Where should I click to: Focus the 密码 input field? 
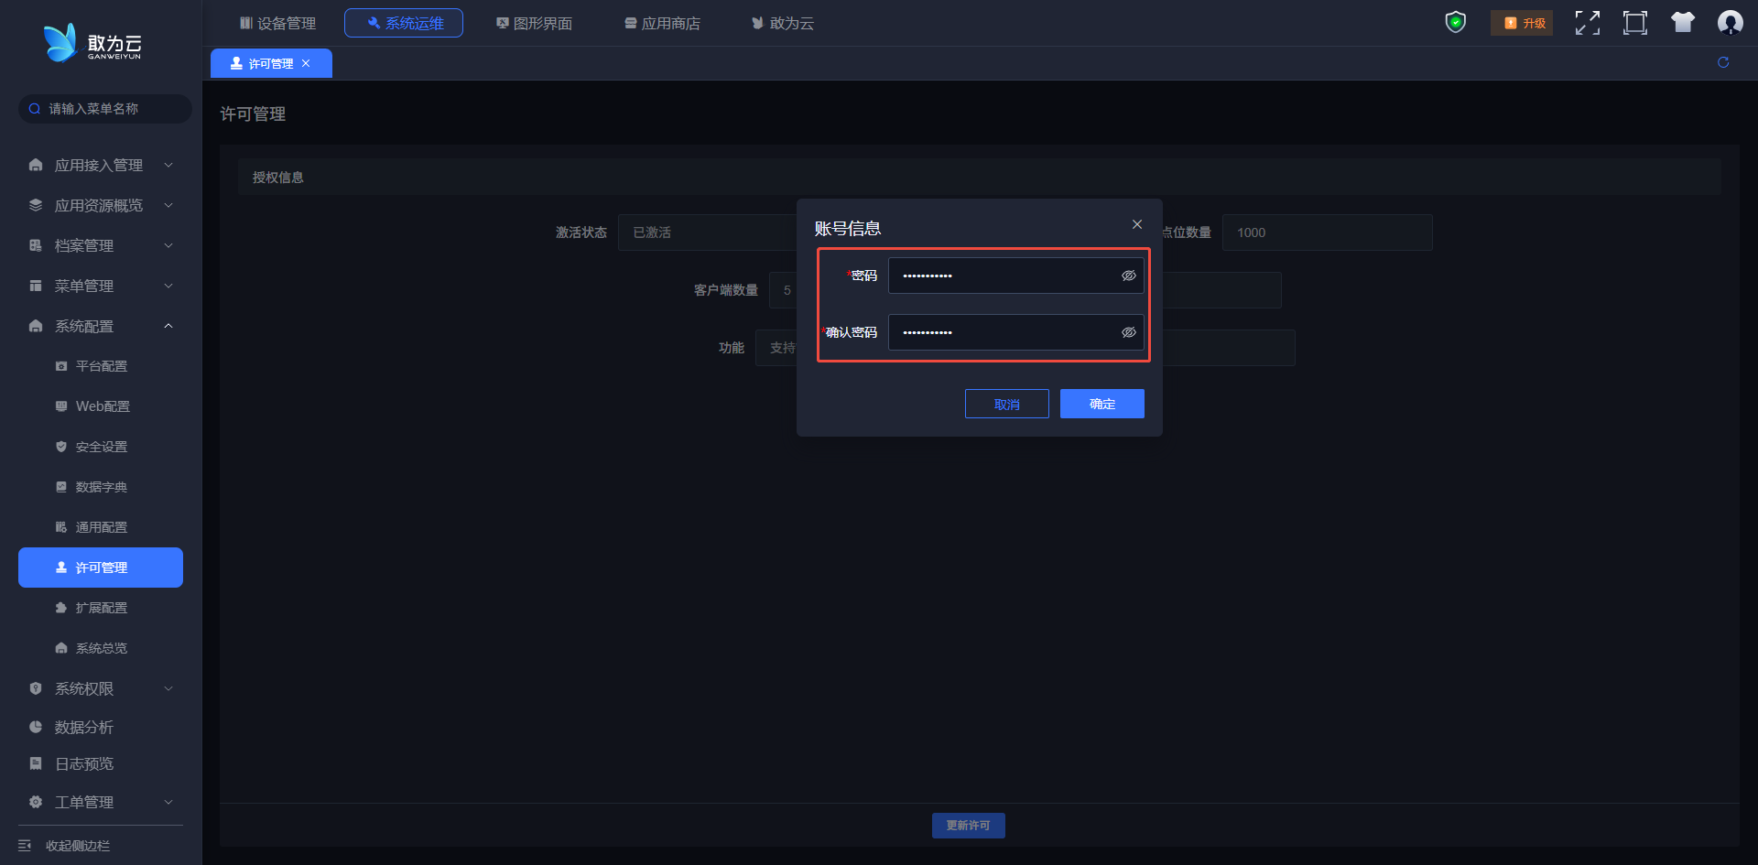(1016, 276)
